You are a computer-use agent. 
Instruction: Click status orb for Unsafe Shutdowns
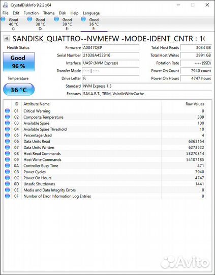coord(7,184)
